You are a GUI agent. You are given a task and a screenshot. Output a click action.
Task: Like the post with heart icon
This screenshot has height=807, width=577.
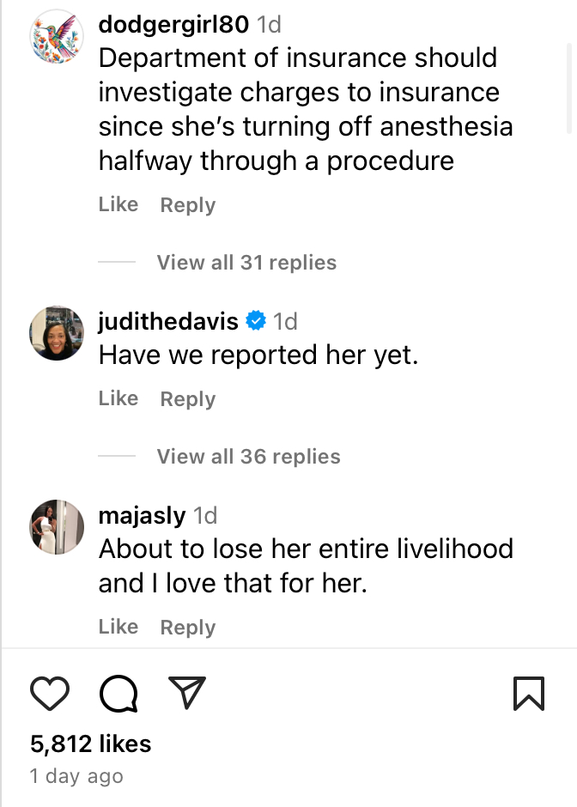tap(49, 693)
